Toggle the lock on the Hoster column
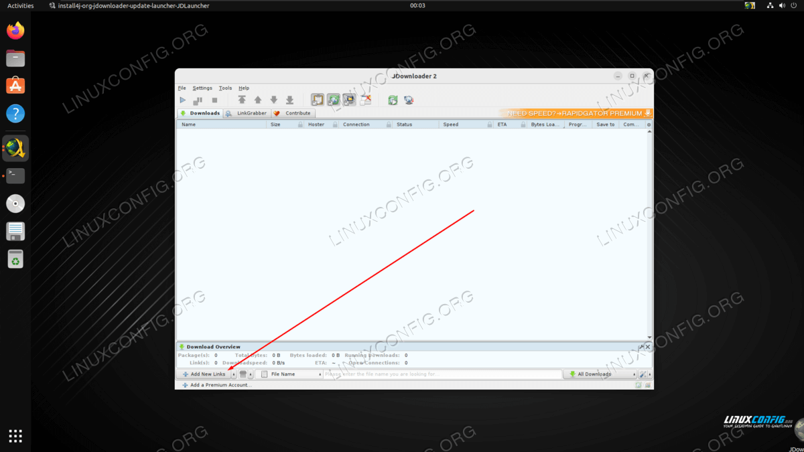 [335, 125]
